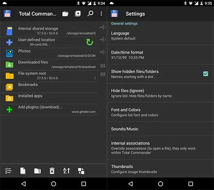Tap the blue SD card storage icon
Image resolution: width=214 pixels, height=190 pixels.
click(9, 31)
